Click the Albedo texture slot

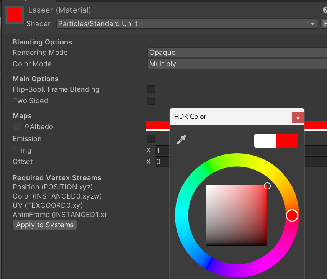(x=17, y=126)
